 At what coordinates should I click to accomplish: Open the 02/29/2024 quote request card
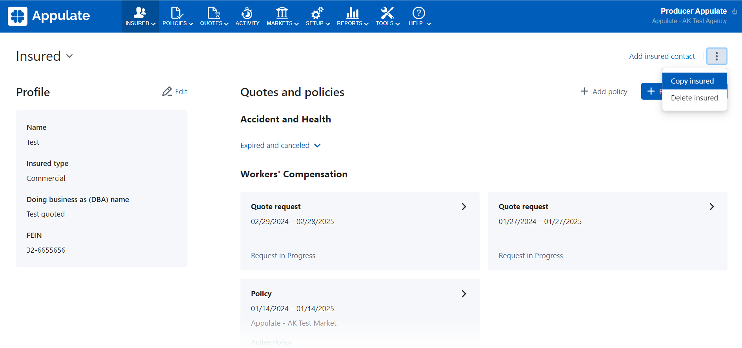(x=360, y=231)
